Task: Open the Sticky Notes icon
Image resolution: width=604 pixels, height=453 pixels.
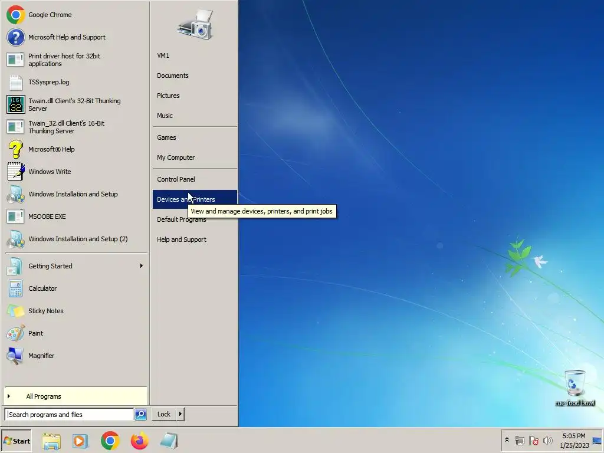Action: click(16, 311)
